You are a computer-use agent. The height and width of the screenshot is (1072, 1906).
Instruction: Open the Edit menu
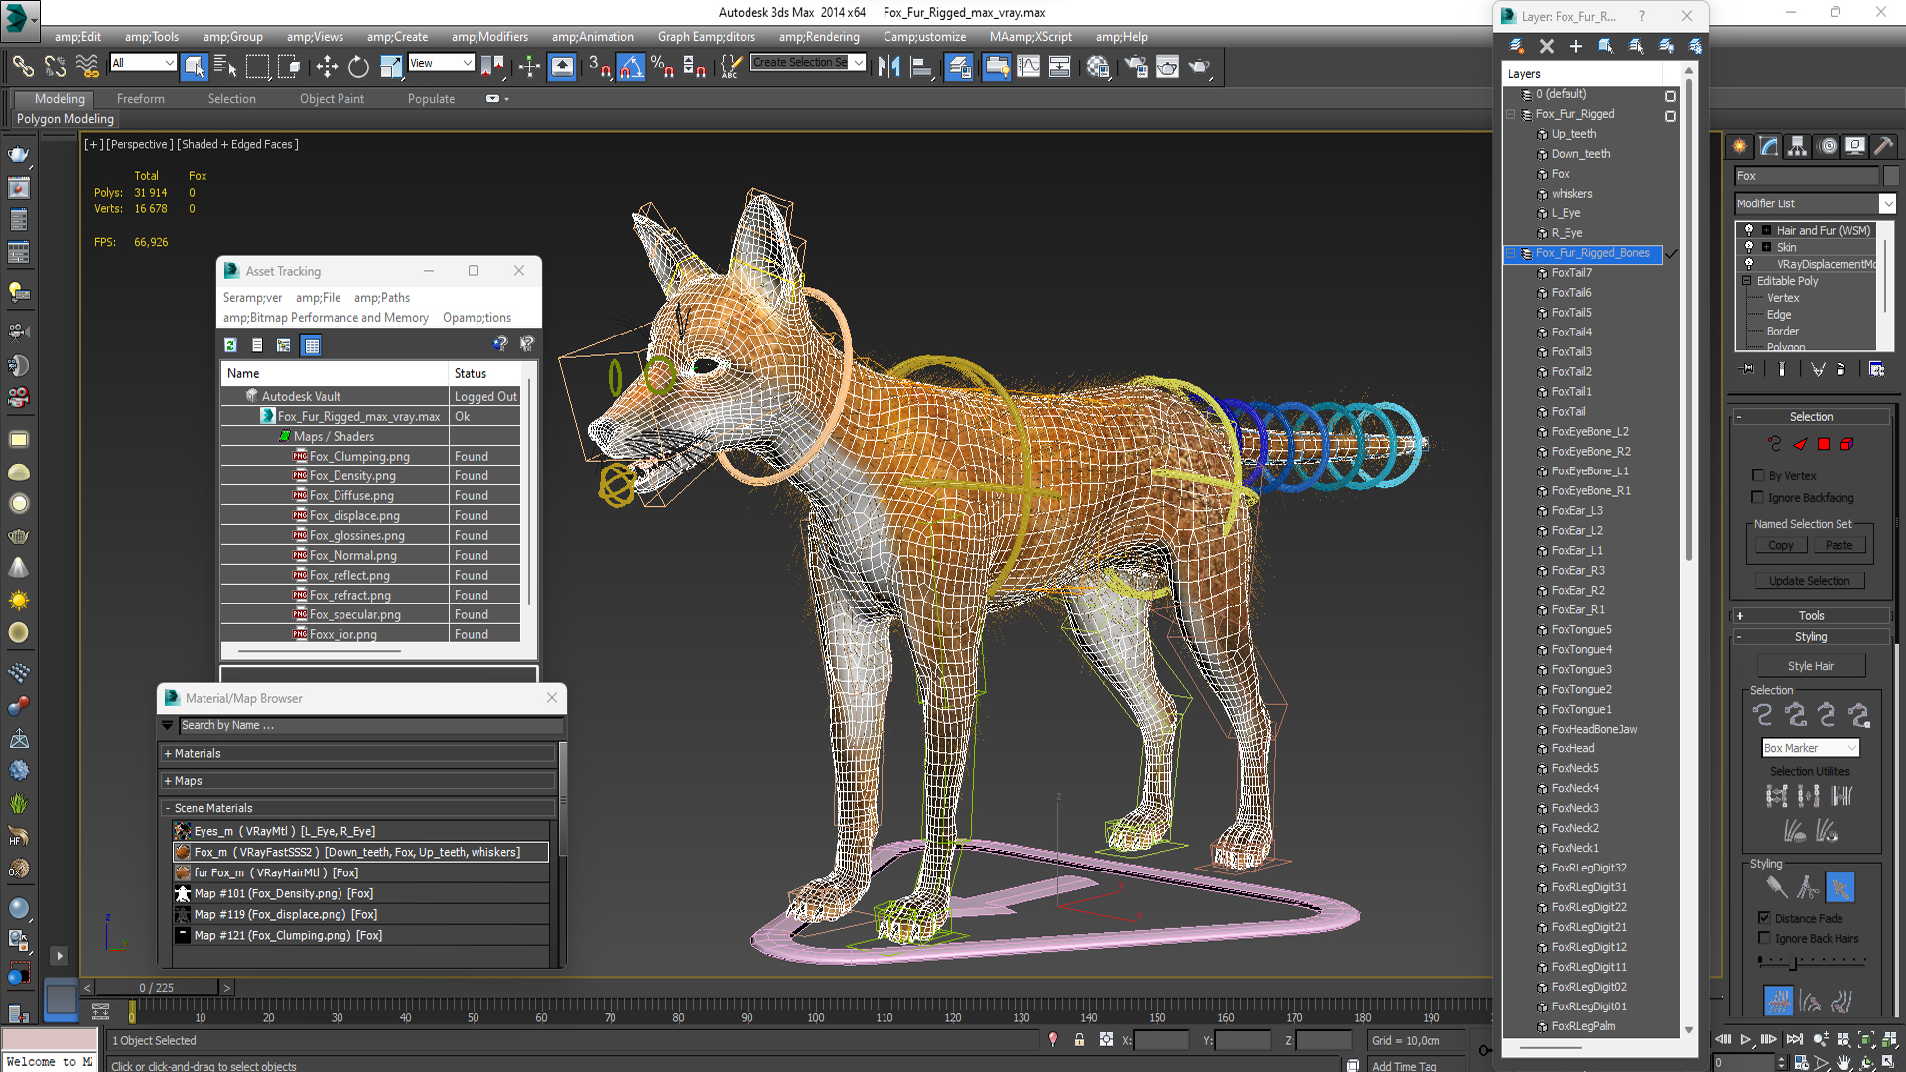[x=77, y=37]
